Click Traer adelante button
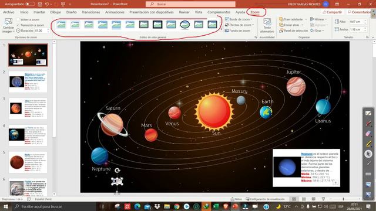 (291, 19)
